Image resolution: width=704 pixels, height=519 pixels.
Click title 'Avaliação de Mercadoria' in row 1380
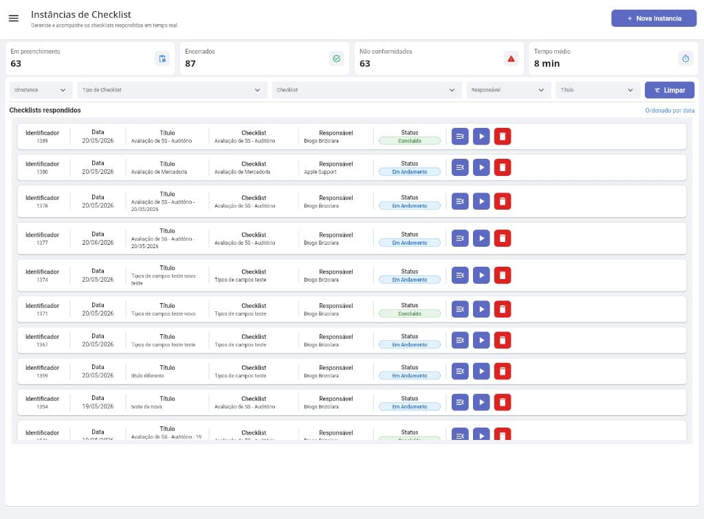[159, 172]
